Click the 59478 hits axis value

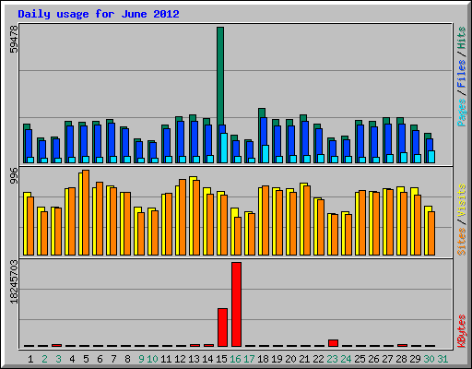pos(14,39)
